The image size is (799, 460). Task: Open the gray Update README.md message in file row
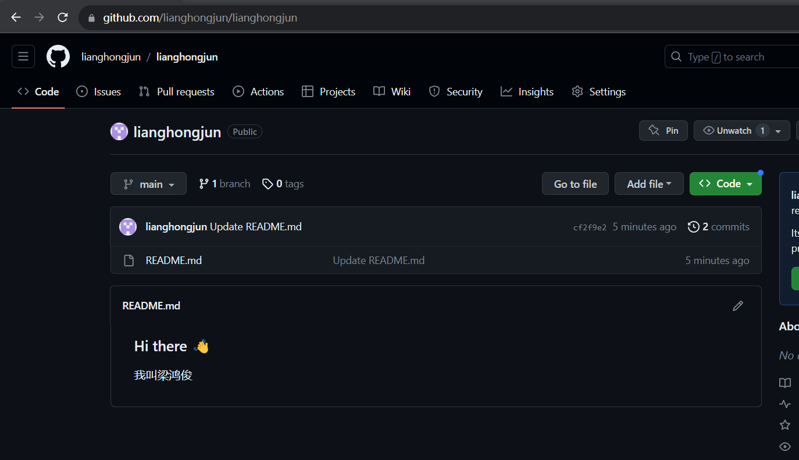[x=379, y=261]
